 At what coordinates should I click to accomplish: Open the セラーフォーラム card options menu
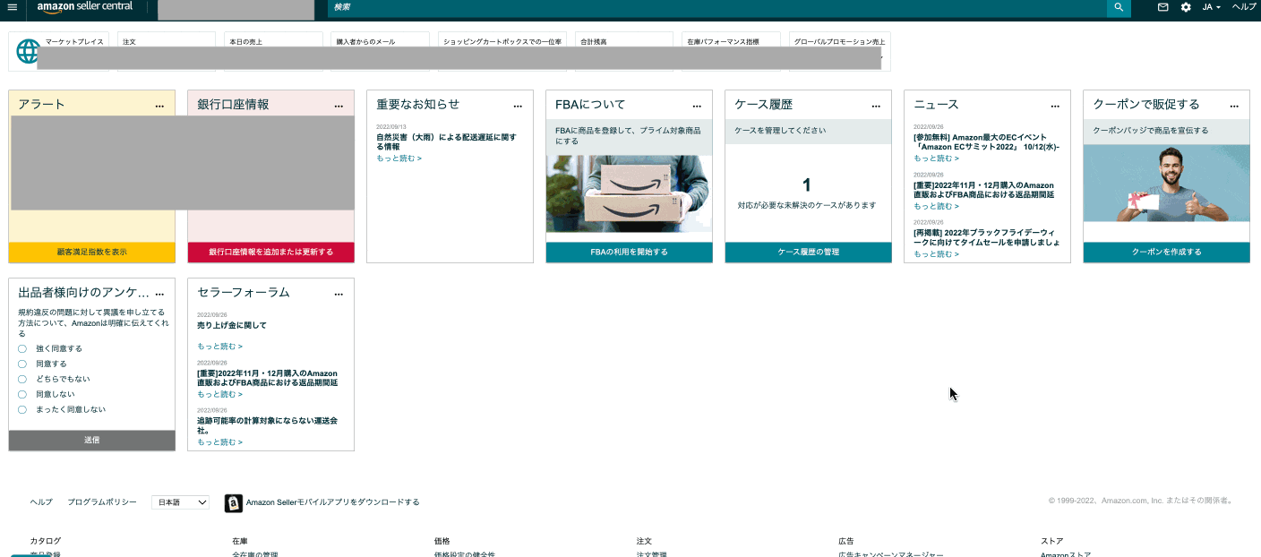339,293
